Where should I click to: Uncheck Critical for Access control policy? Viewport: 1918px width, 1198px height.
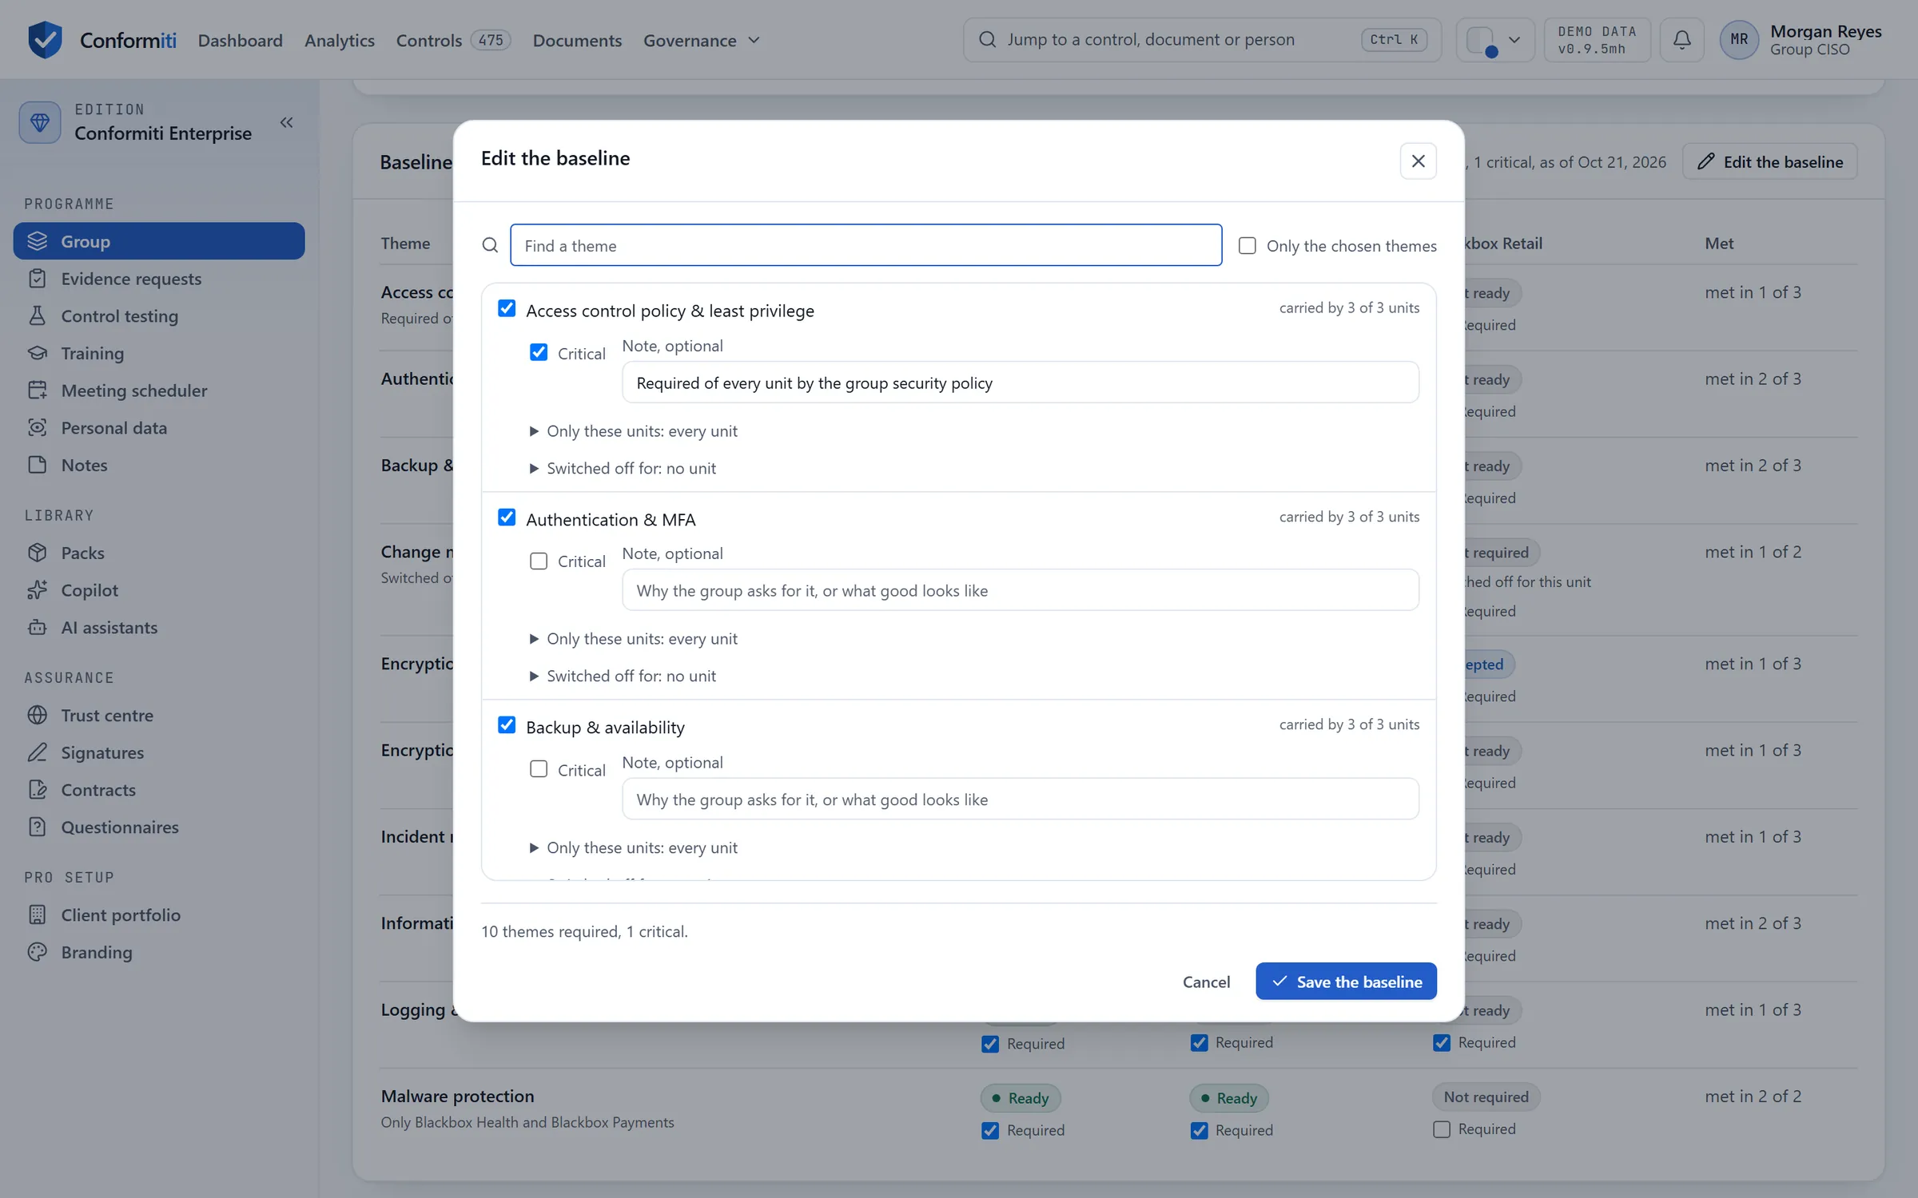[539, 352]
